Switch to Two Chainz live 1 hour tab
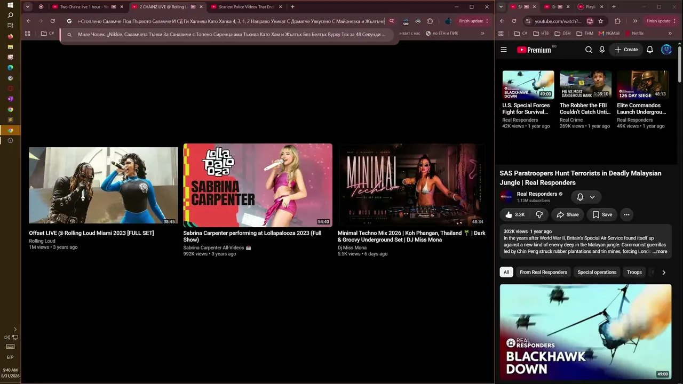Viewport: 683px width, 384px height. (88, 7)
